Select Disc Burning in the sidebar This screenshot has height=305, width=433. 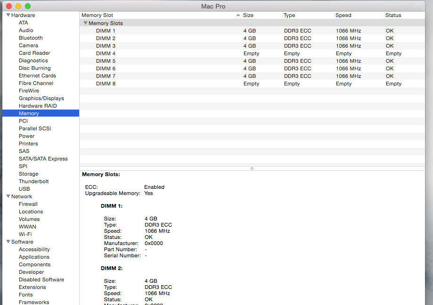(35, 68)
